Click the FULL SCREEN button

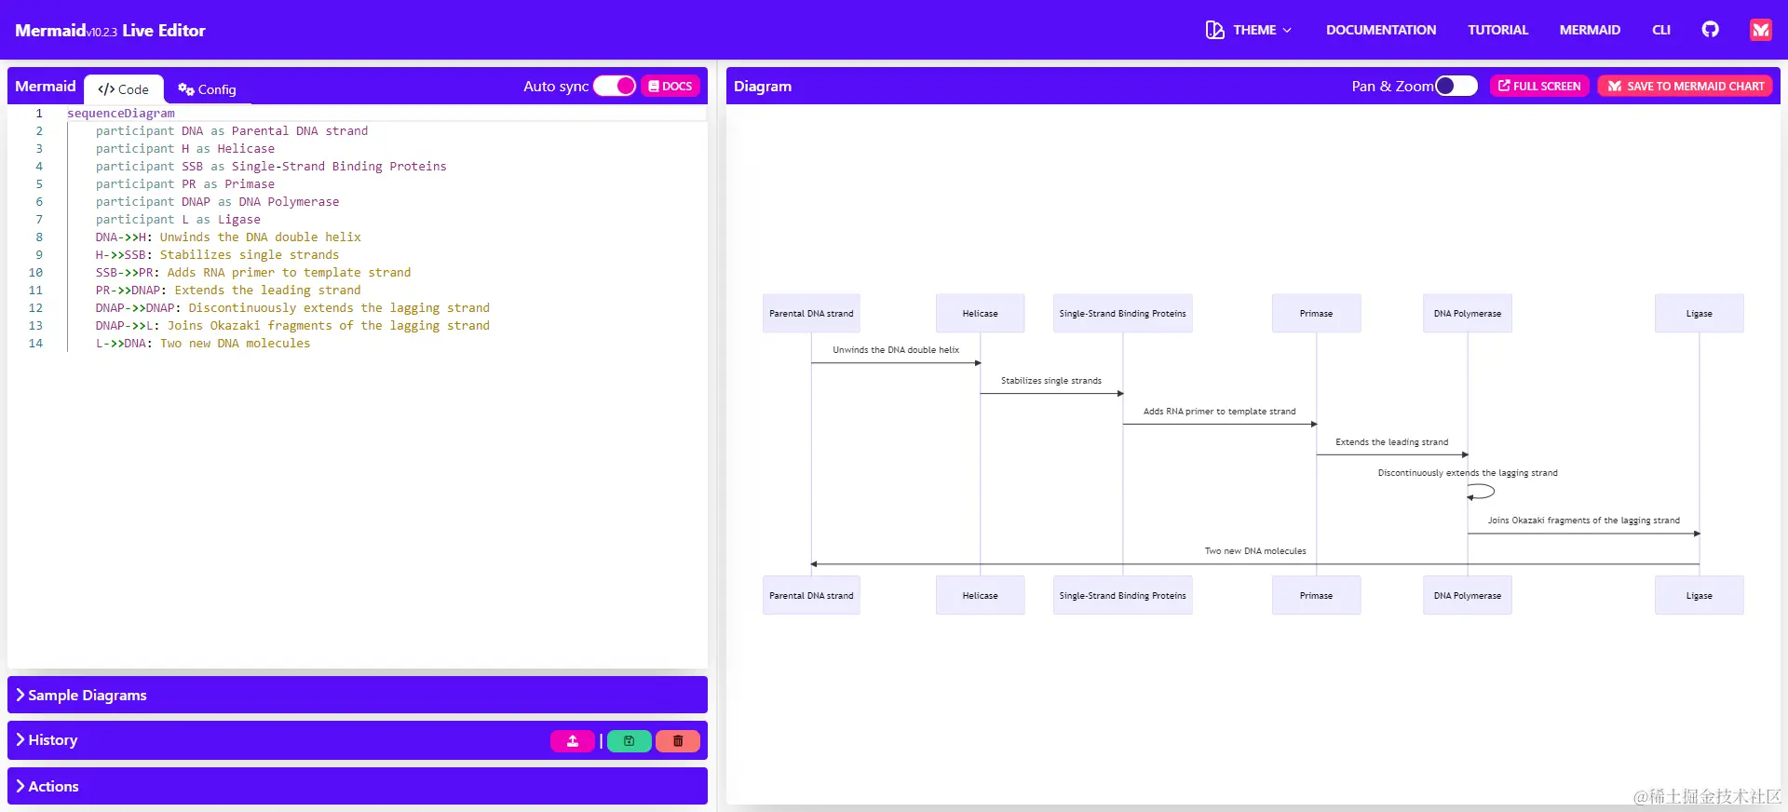[x=1539, y=86]
